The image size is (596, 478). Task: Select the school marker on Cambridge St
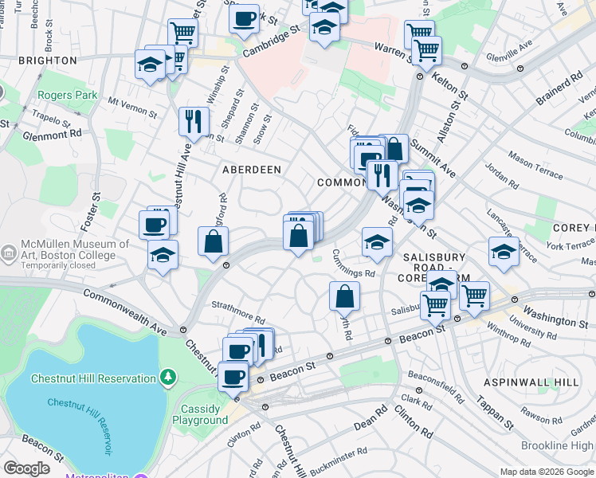coord(324,28)
